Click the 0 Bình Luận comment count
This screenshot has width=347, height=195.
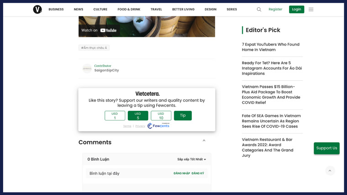[x=98, y=159]
